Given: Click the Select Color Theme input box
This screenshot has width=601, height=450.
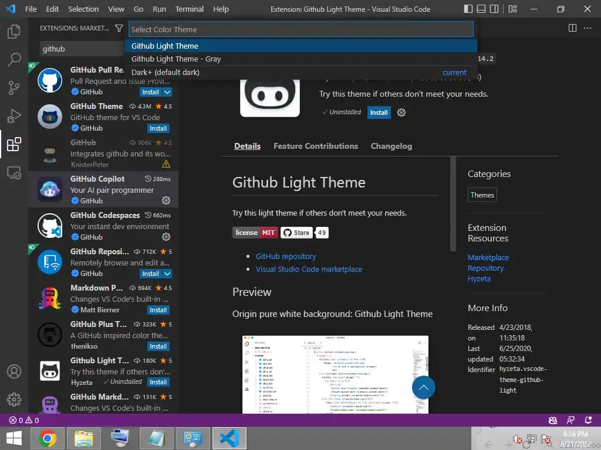Looking at the screenshot, I should point(301,29).
